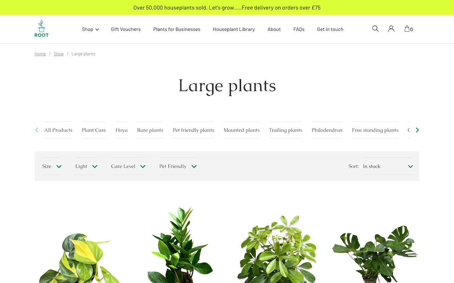Open Get in touch page
The height and width of the screenshot is (283, 454).
(x=330, y=29)
